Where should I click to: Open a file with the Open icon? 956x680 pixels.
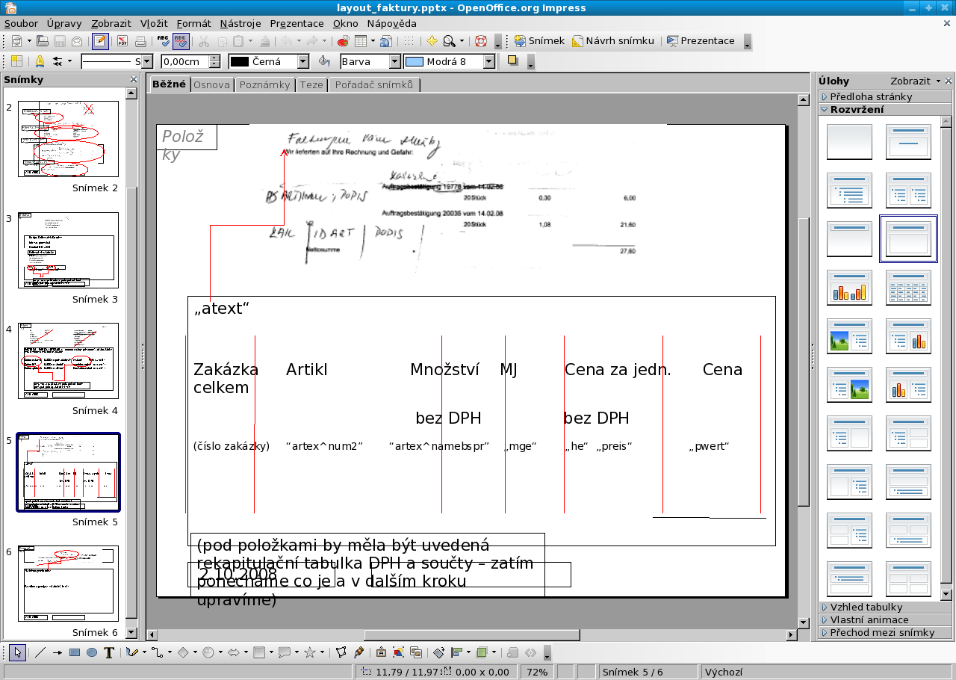pos(43,41)
